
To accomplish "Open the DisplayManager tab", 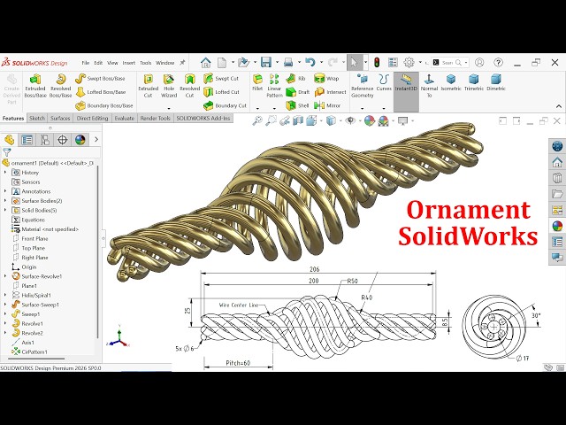I will [80, 140].
